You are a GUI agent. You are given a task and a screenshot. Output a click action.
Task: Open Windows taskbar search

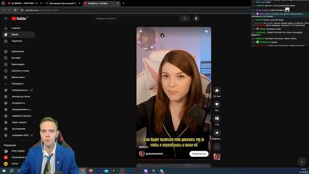click(x=12, y=171)
